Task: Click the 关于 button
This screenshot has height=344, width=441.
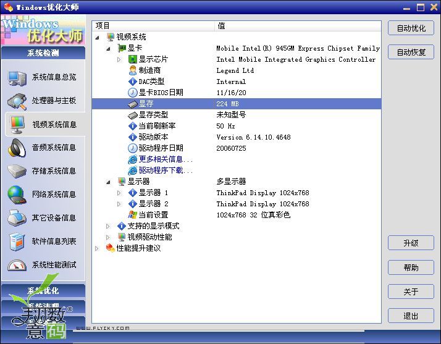Action: pyautogui.click(x=411, y=292)
